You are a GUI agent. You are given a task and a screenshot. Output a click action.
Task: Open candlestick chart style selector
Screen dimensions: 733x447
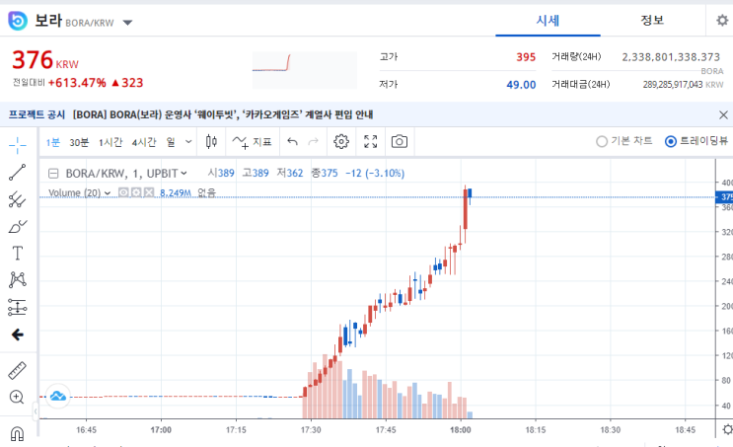click(211, 142)
